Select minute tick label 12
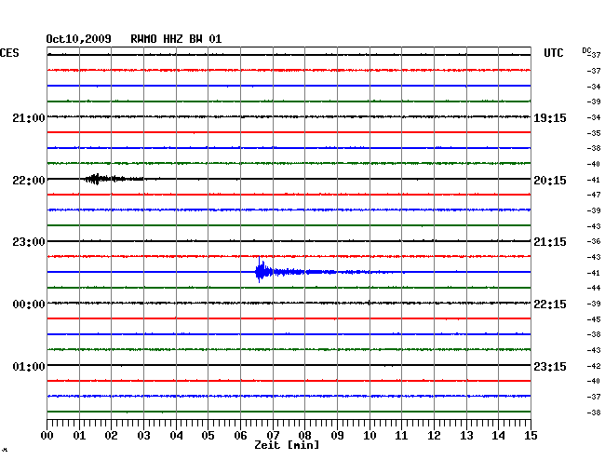This screenshot has height=460, width=605. (434, 436)
